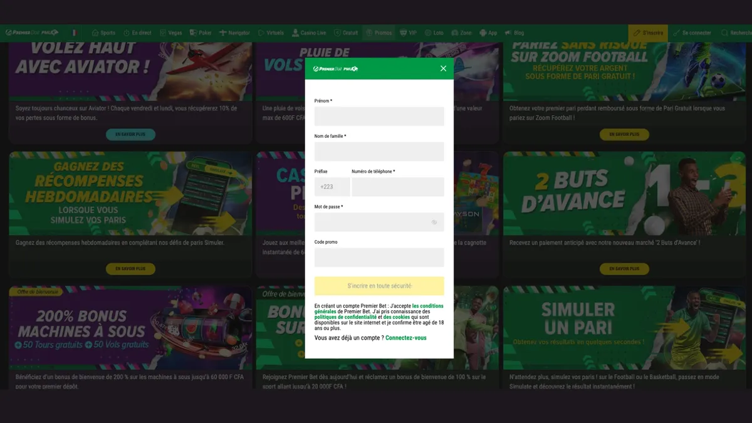The image size is (752, 423).
Task: Click the Prénom input field
Action: pyautogui.click(x=379, y=116)
